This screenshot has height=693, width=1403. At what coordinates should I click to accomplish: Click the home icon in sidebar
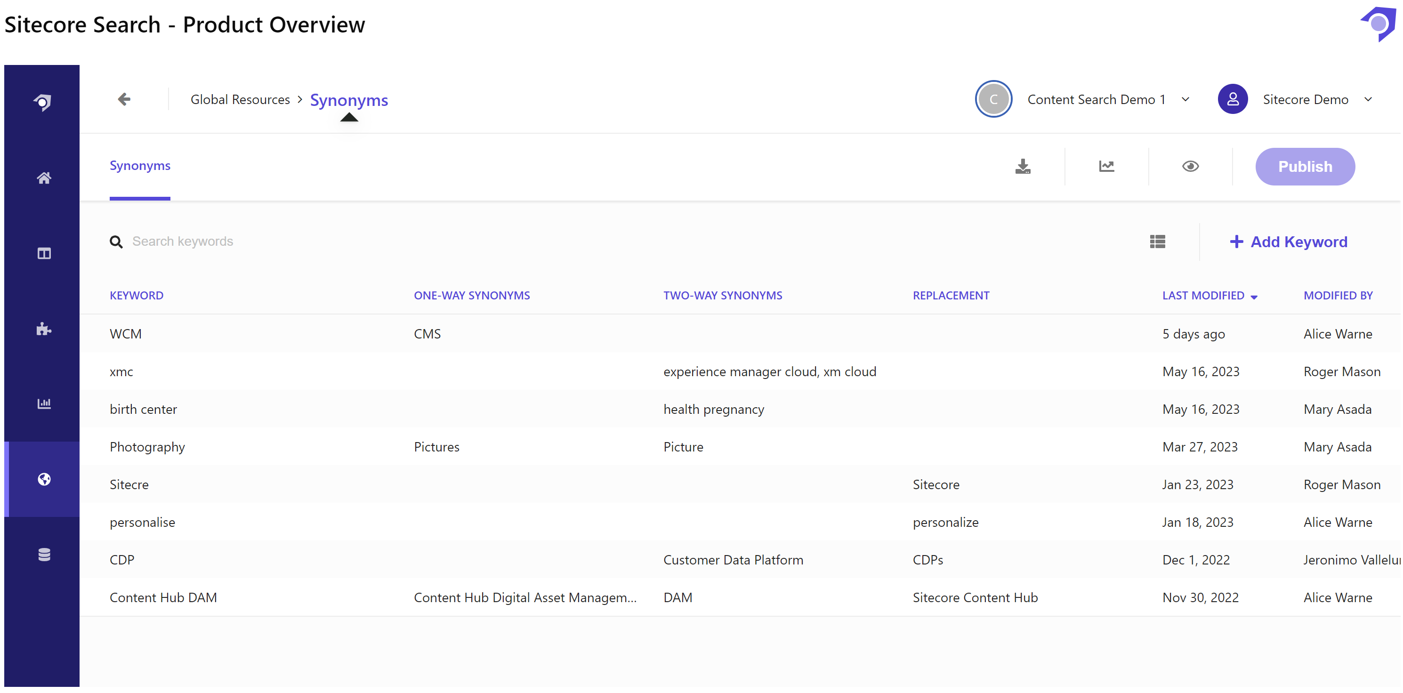tap(44, 178)
